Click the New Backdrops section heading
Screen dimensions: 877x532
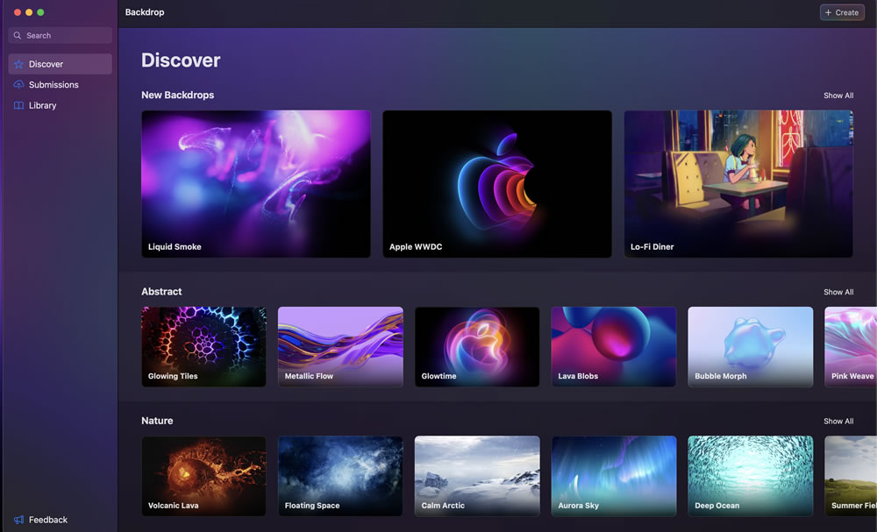(x=177, y=95)
